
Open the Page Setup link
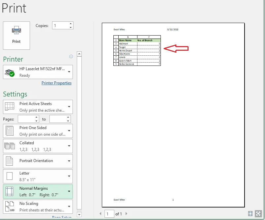(62, 217)
